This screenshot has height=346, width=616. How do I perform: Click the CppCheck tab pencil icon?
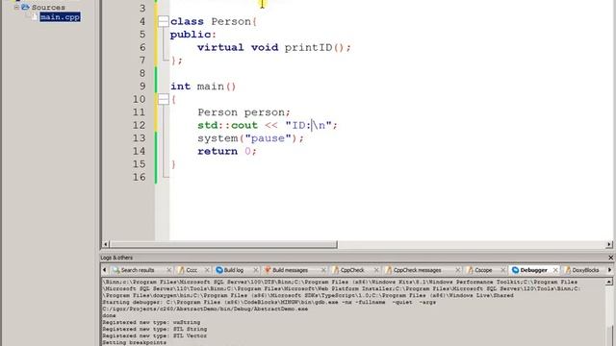point(336,270)
